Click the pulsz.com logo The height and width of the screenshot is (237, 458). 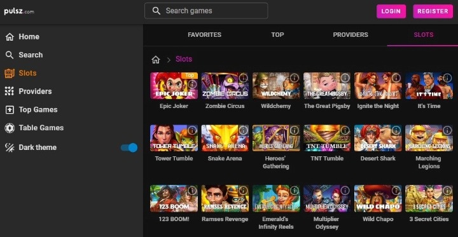pyautogui.click(x=19, y=11)
